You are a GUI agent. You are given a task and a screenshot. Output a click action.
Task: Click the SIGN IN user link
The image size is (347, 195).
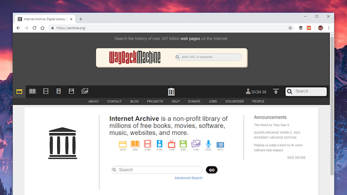point(256,92)
